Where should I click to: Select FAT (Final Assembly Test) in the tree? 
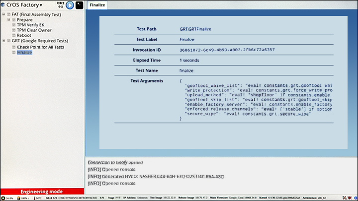[x=36, y=14]
